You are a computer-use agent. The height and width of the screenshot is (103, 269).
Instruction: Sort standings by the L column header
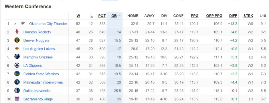coord(92,16)
